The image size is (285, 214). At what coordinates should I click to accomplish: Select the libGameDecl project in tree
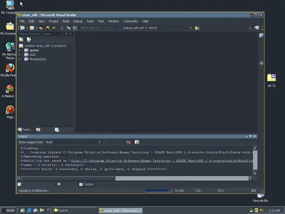point(38,59)
